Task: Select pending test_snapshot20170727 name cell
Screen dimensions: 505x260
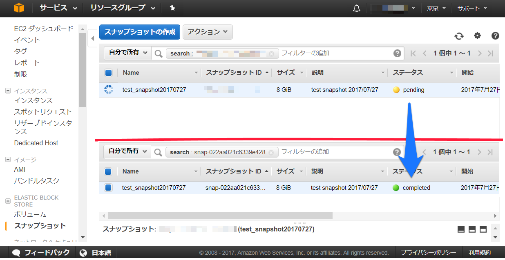Action: click(x=154, y=90)
